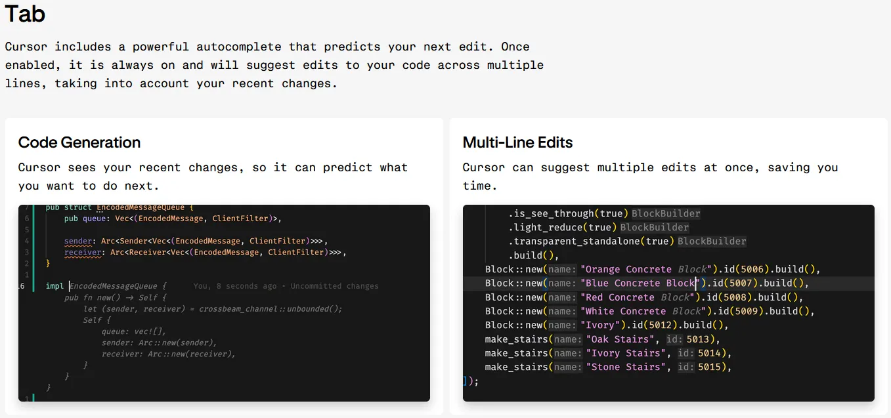Click the underlined "receiver" field name

point(83,252)
